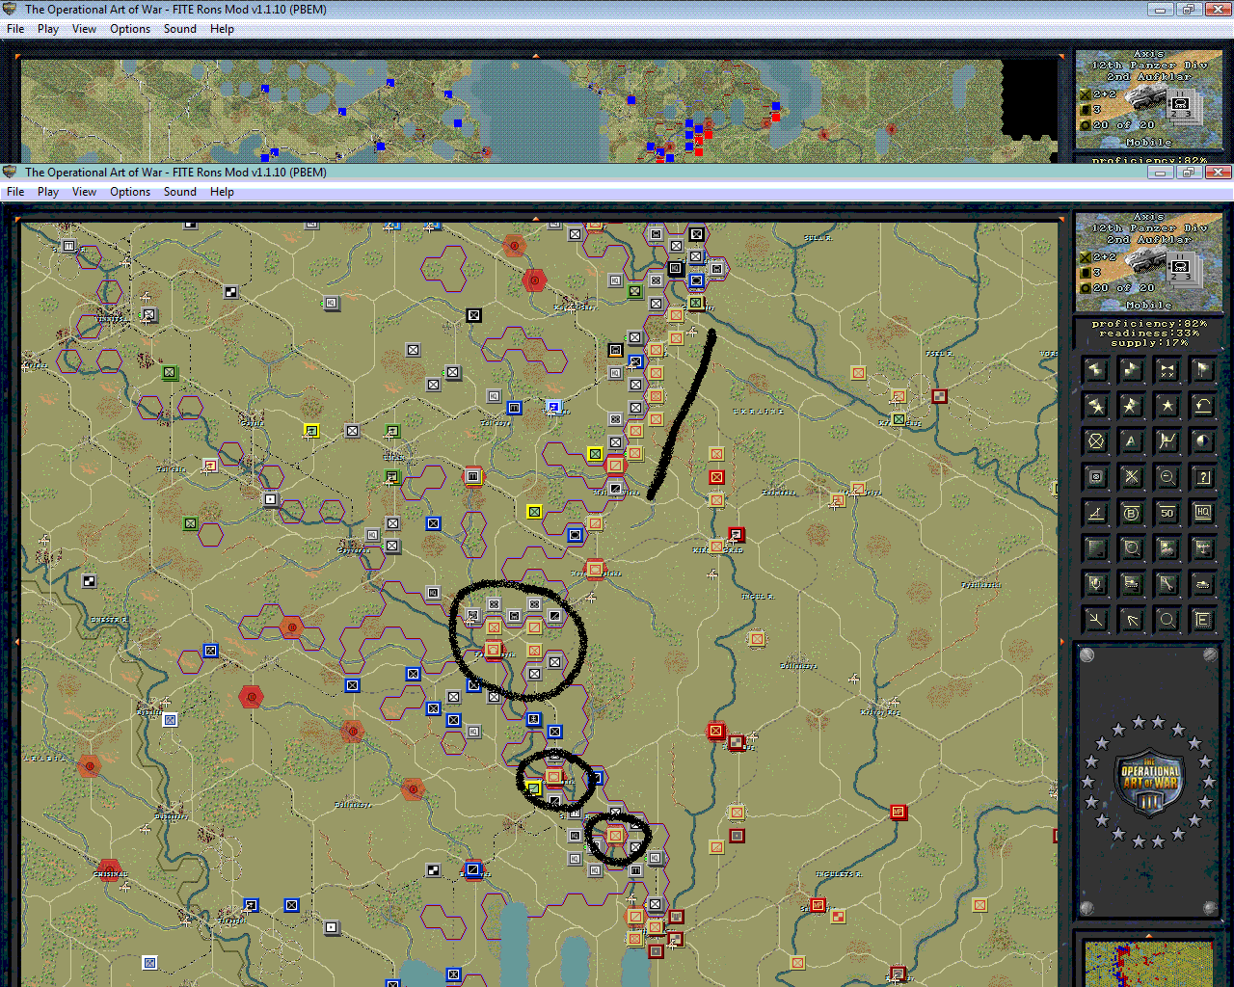Open Play menu in the front window
The height and width of the screenshot is (987, 1234).
(48, 192)
